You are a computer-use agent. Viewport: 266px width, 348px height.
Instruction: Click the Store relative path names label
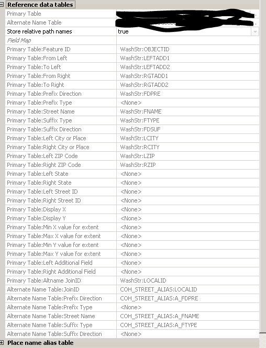[39, 31]
